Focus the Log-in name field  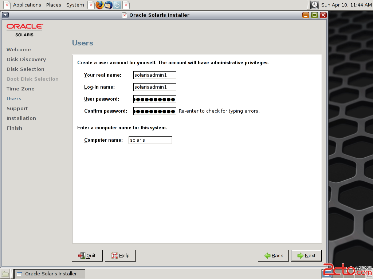[154, 87]
